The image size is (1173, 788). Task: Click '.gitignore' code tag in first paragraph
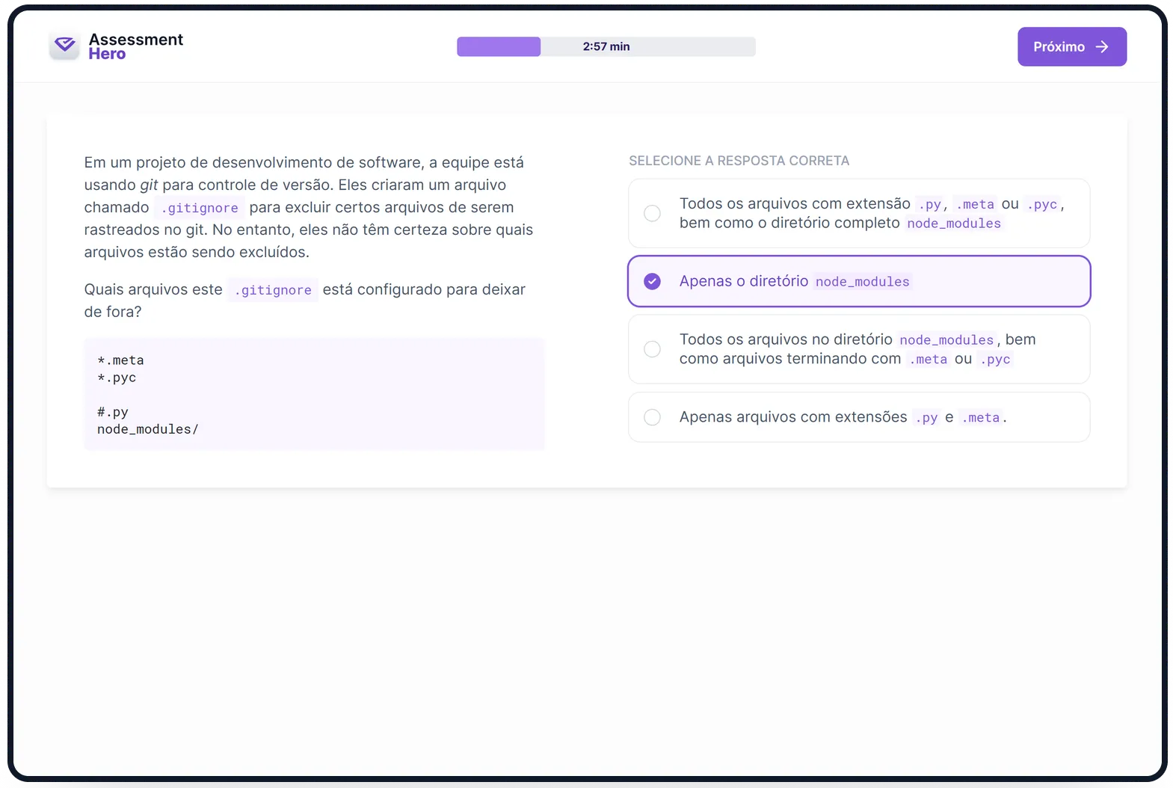pyautogui.click(x=200, y=208)
